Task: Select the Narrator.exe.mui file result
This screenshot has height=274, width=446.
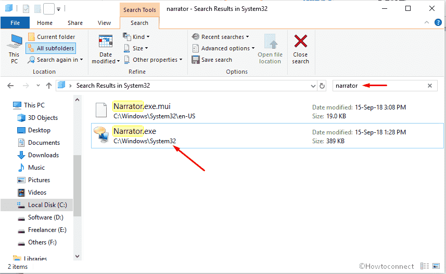Action: [x=267, y=111]
